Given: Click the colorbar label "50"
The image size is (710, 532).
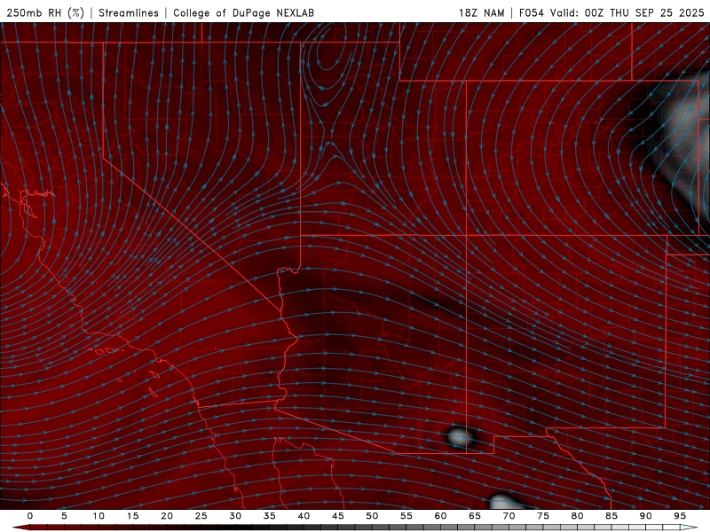Looking at the screenshot, I should tap(372, 516).
